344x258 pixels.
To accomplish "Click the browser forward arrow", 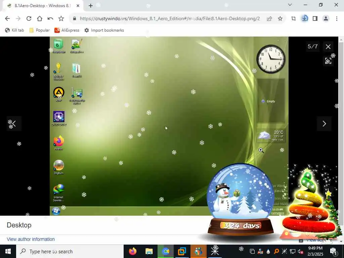I will coord(18,19).
